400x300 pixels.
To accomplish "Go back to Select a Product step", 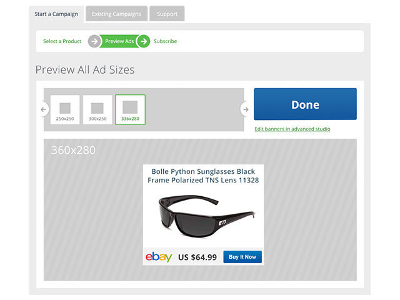I will pos(62,41).
